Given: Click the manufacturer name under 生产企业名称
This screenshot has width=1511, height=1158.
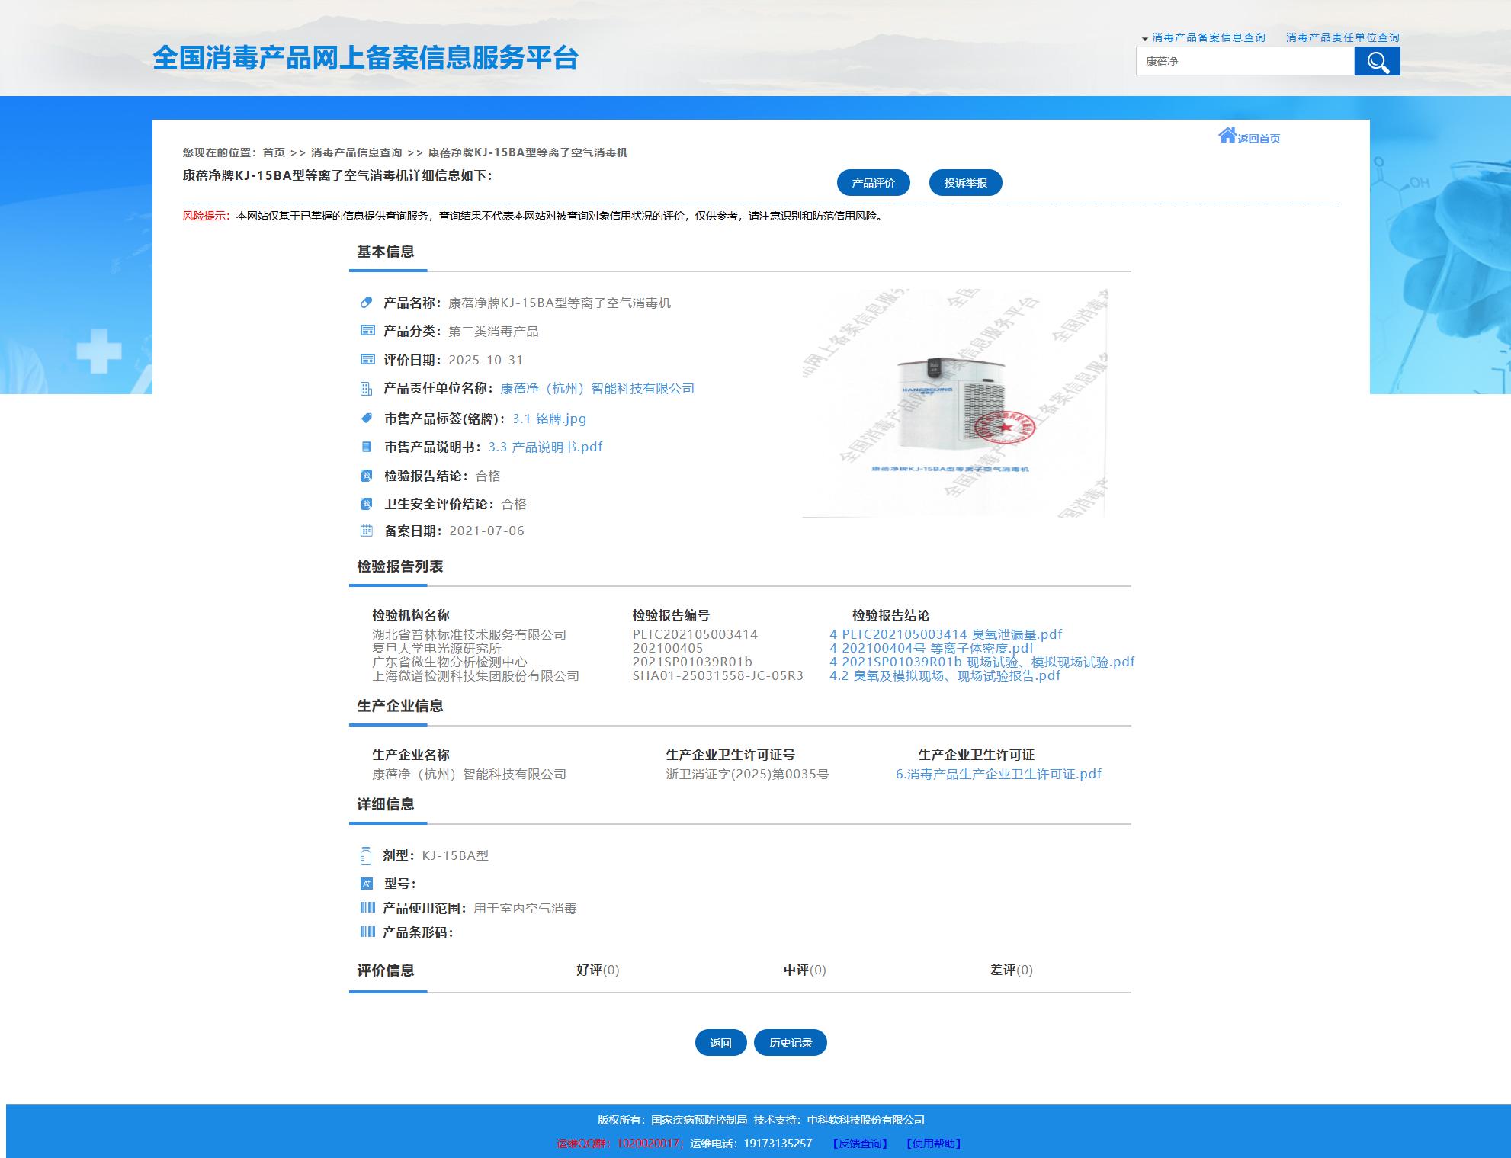Looking at the screenshot, I should pos(470,774).
